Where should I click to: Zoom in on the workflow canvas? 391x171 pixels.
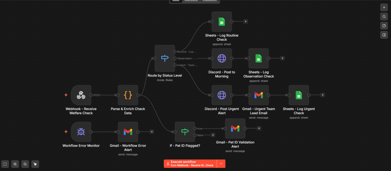tap(15, 164)
